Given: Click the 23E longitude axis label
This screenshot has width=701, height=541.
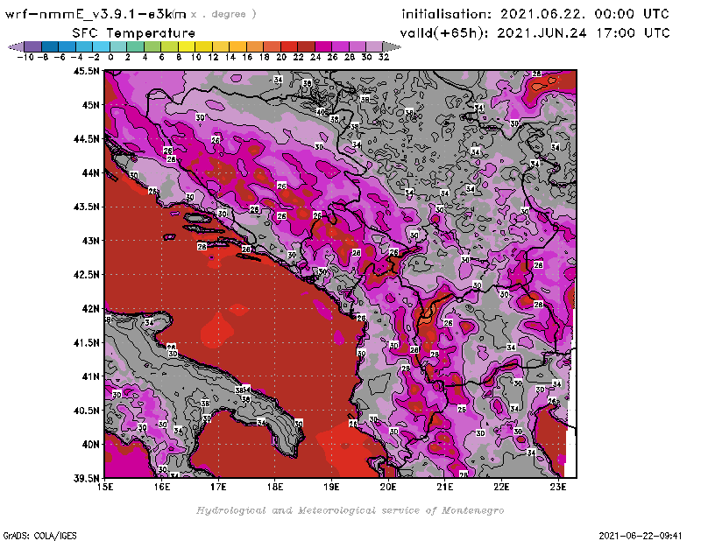Looking at the screenshot, I should [558, 487].
